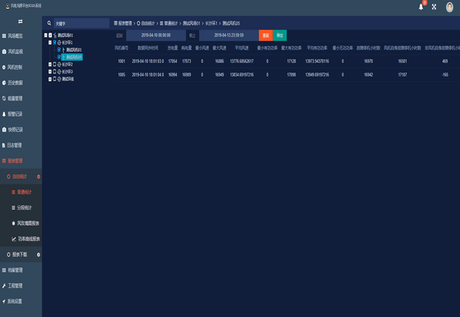Click the fullscreen toggle icon in header
This screenshot has width=460, height=317.
(x=434, y=7)
